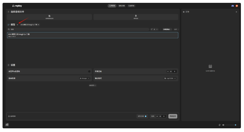
Task: Click the 音高检测 label
Action: 12,78
